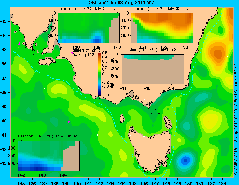The image size is (239, 185).
Task: Click King Island northwest of Tasmania
Action: pyautogui.click(x=122, y=119)
